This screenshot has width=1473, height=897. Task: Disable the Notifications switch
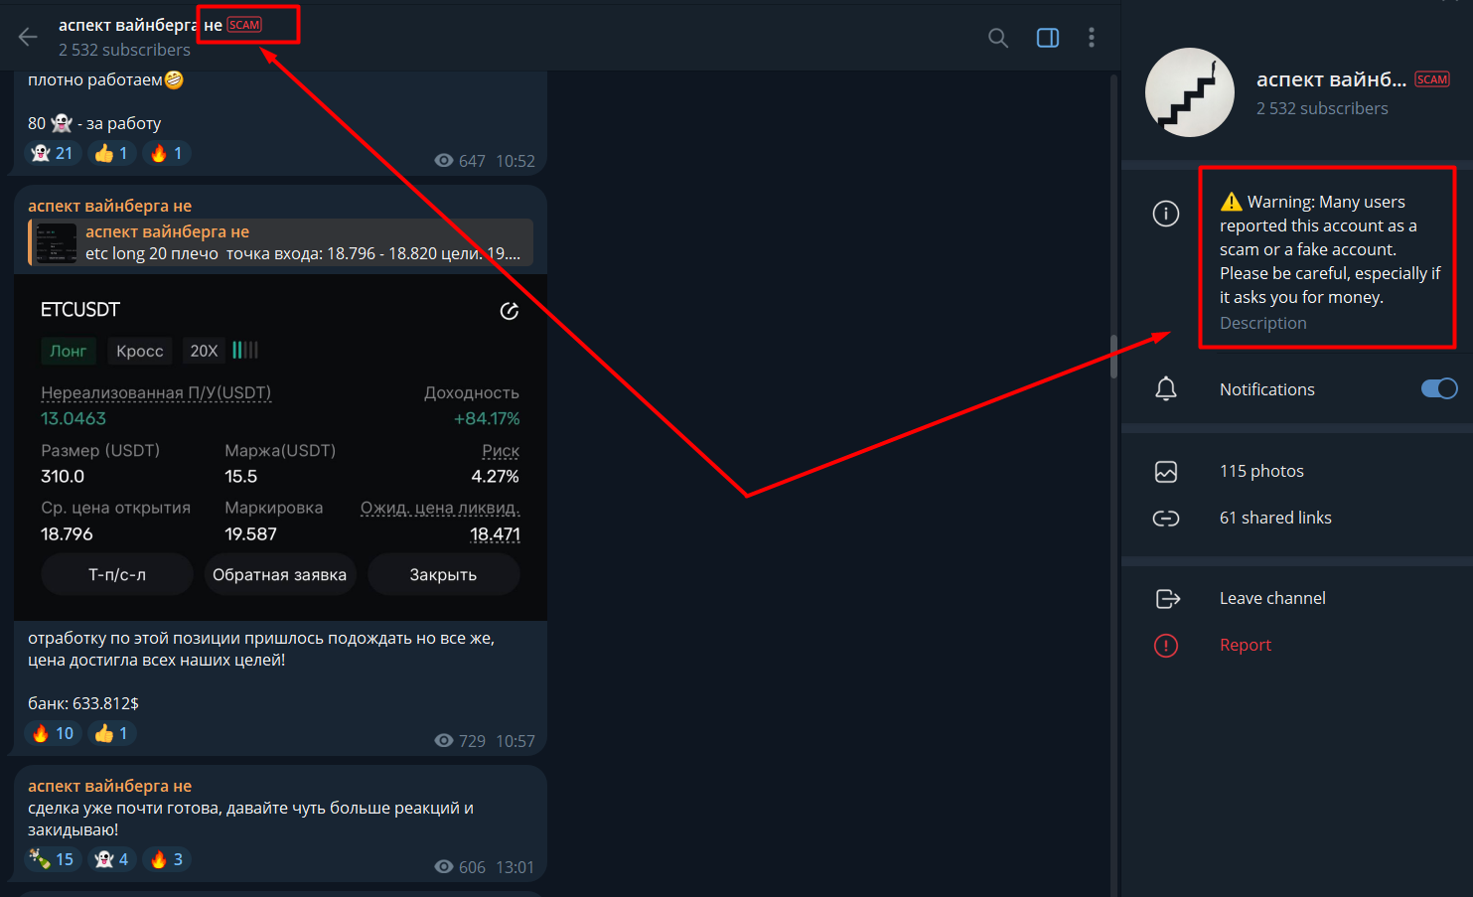(x=1439, y=388)
